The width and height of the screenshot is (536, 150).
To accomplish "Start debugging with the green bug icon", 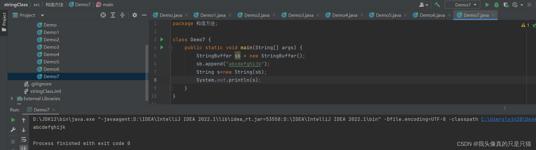I will pyautogui.click(x=496, y=5).
